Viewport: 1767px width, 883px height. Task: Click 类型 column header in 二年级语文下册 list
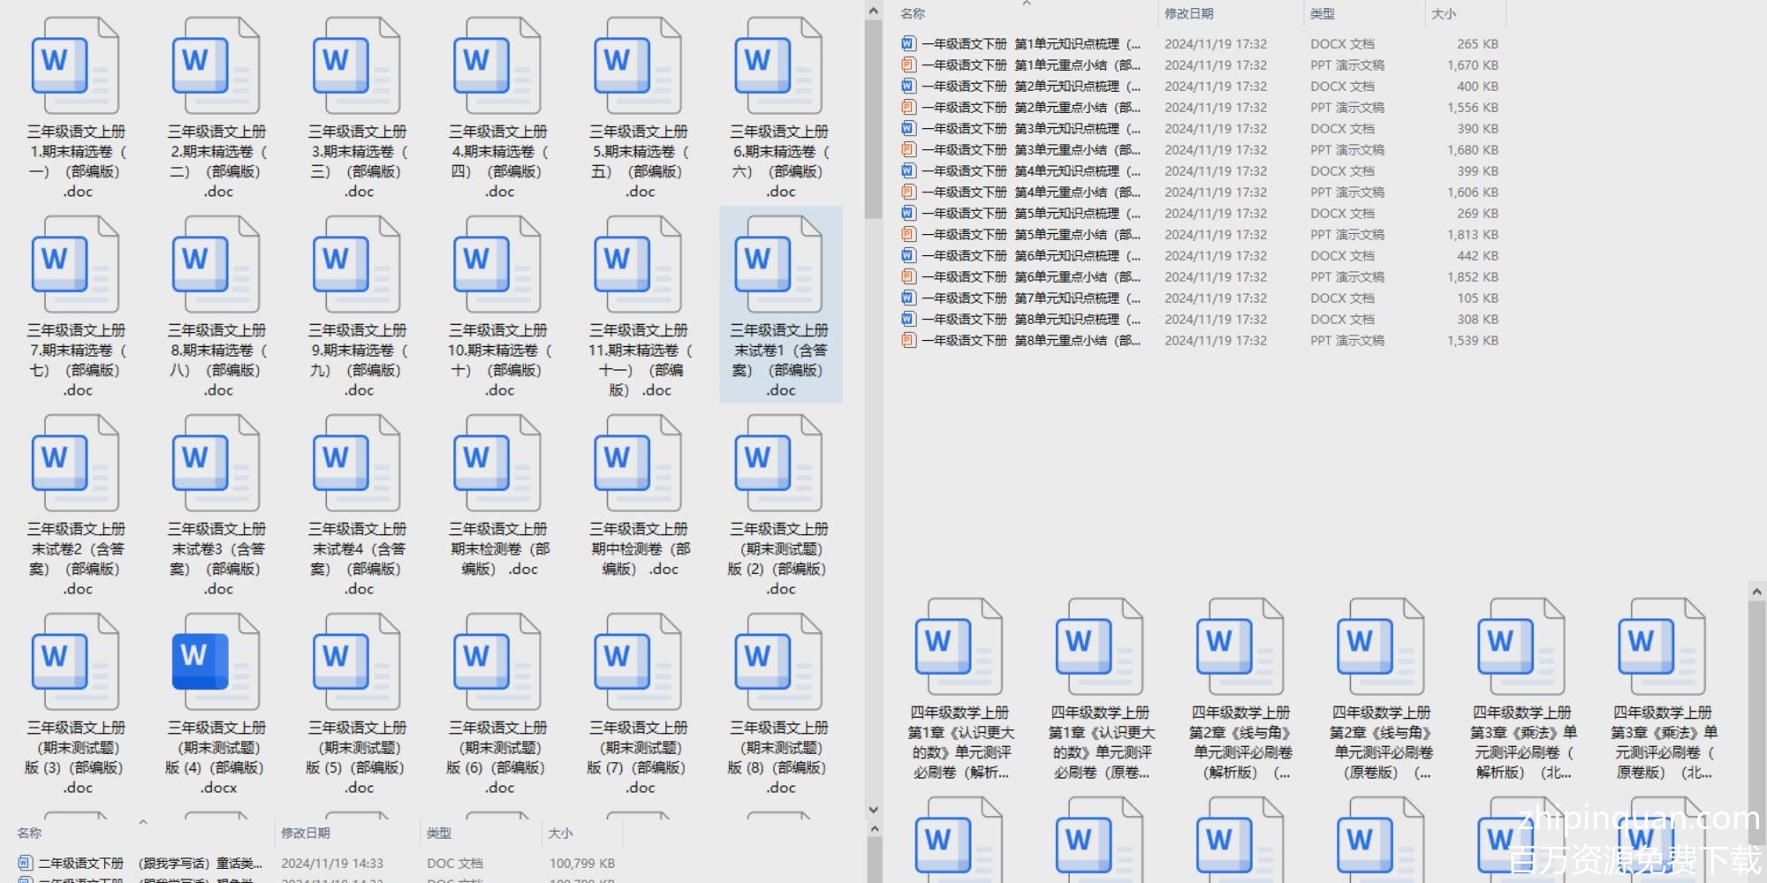pyautogui.click(x=439, y=833)
